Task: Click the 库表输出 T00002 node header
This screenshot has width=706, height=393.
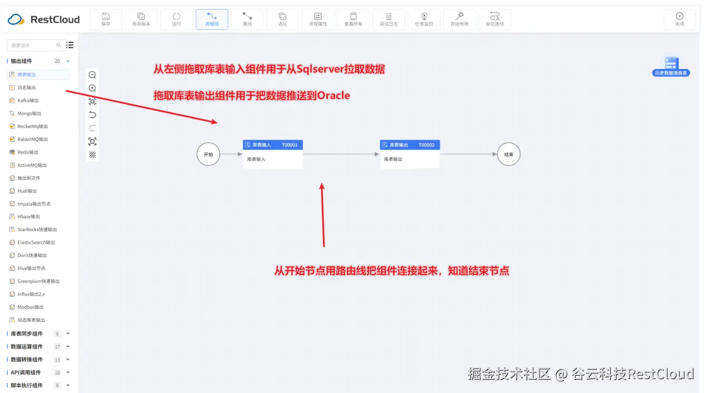Action: [x=410, y=145]
